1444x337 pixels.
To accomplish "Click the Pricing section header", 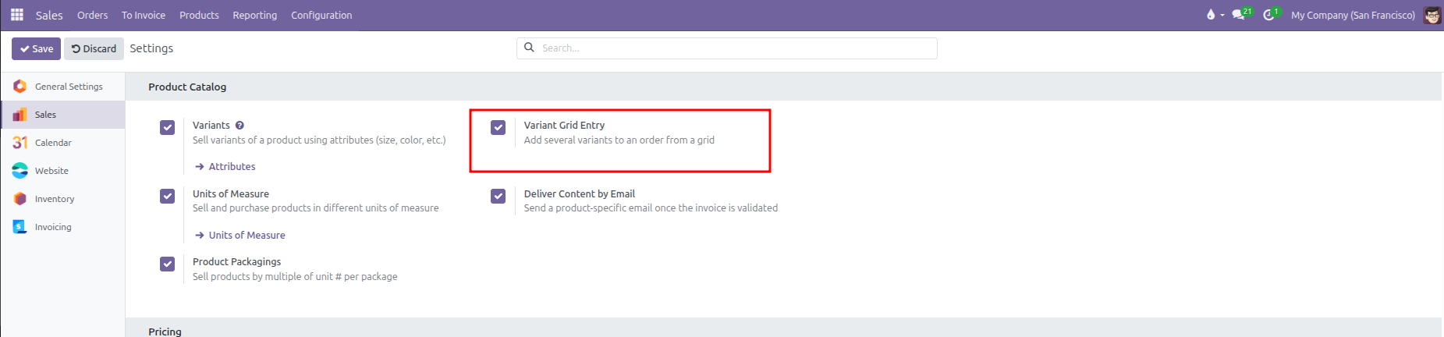I will click(165, 332).
